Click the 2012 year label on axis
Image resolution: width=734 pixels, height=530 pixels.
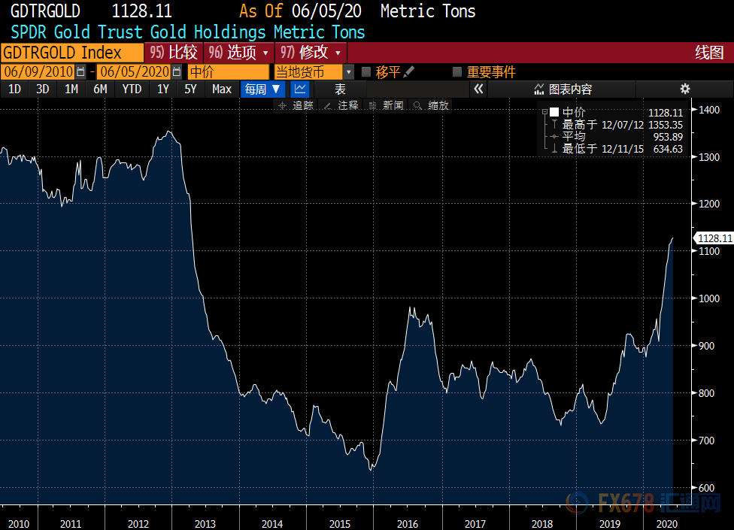coord(138,524)
